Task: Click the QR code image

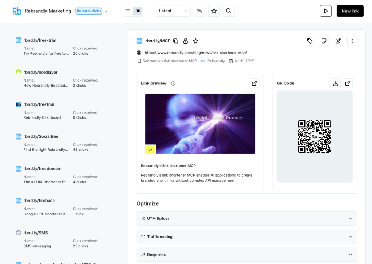Action: point(315,137)
